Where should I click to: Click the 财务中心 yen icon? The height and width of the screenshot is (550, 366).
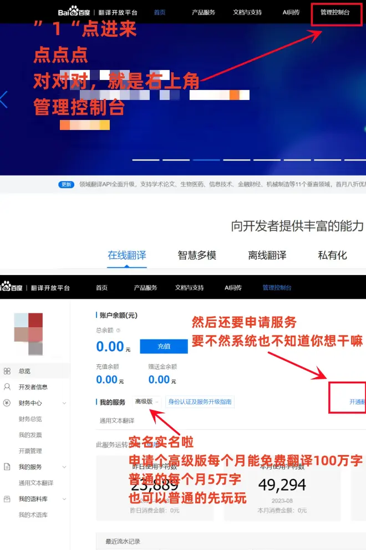[x=7, y=403]
